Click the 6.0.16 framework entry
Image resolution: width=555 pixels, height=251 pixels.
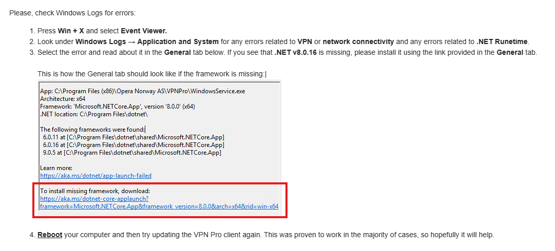[133, 145]
